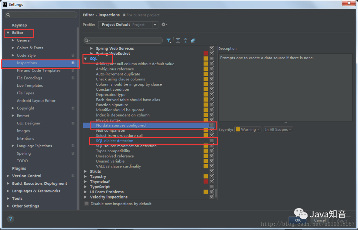Open the TODO settings item
This screenshot has height=230, width=358.
point(22,161)
